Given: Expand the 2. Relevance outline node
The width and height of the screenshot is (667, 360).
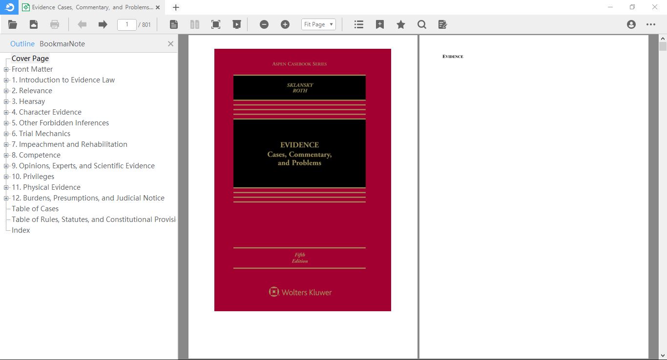Looking at the screenshot, I should [x=6, y=91].
